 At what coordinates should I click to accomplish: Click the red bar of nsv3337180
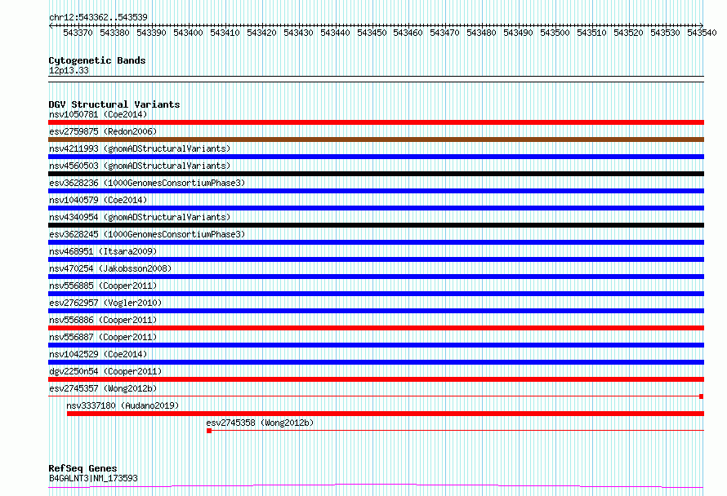point(386,414)
